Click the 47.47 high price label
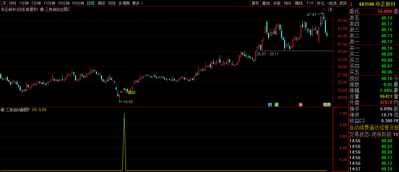399x172 pixels. [x=311, y=15]
